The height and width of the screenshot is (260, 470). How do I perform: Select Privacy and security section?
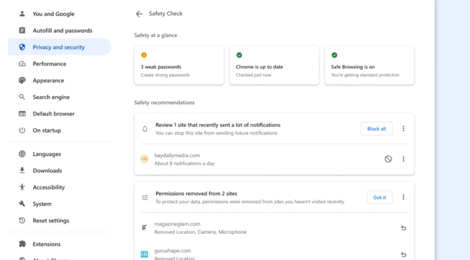click(59, 47)
